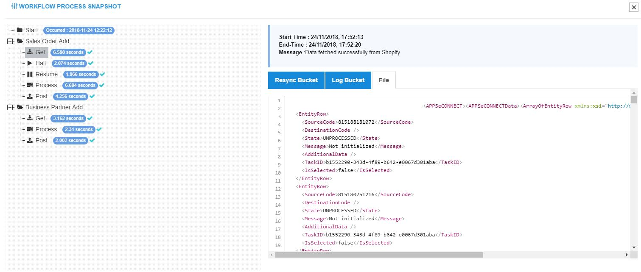This screenshot has height=272, width=641.
Task: Click the play icon next to Halt
Action: [x=30, y=63]
